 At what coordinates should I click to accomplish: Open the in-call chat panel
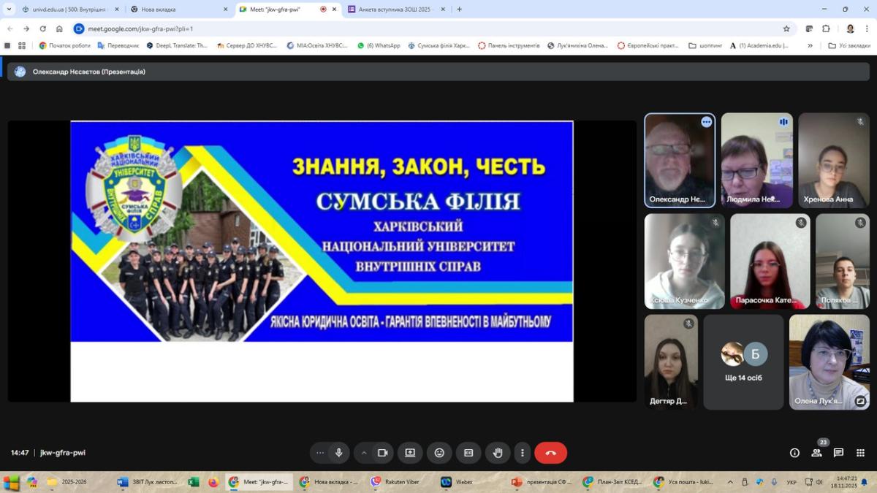[838, 453]
